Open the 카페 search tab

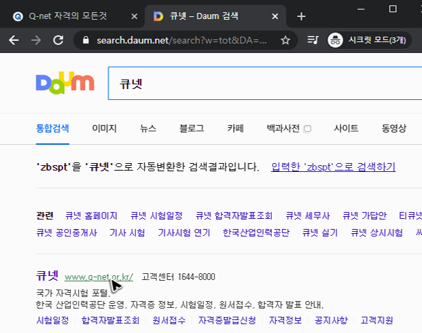[x=236, y=128]
